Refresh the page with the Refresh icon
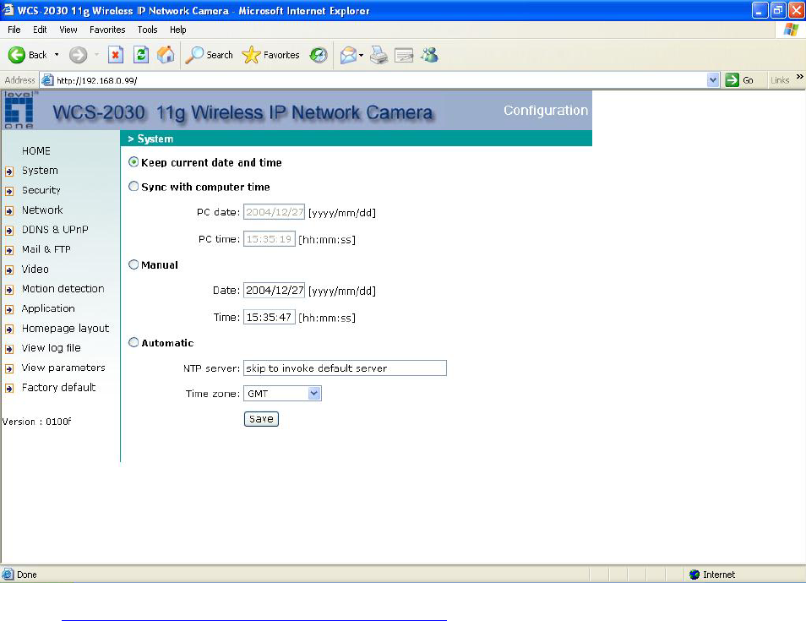Image resolution: width=806 pixels, height=621 pixels. [x=141, y=55]
